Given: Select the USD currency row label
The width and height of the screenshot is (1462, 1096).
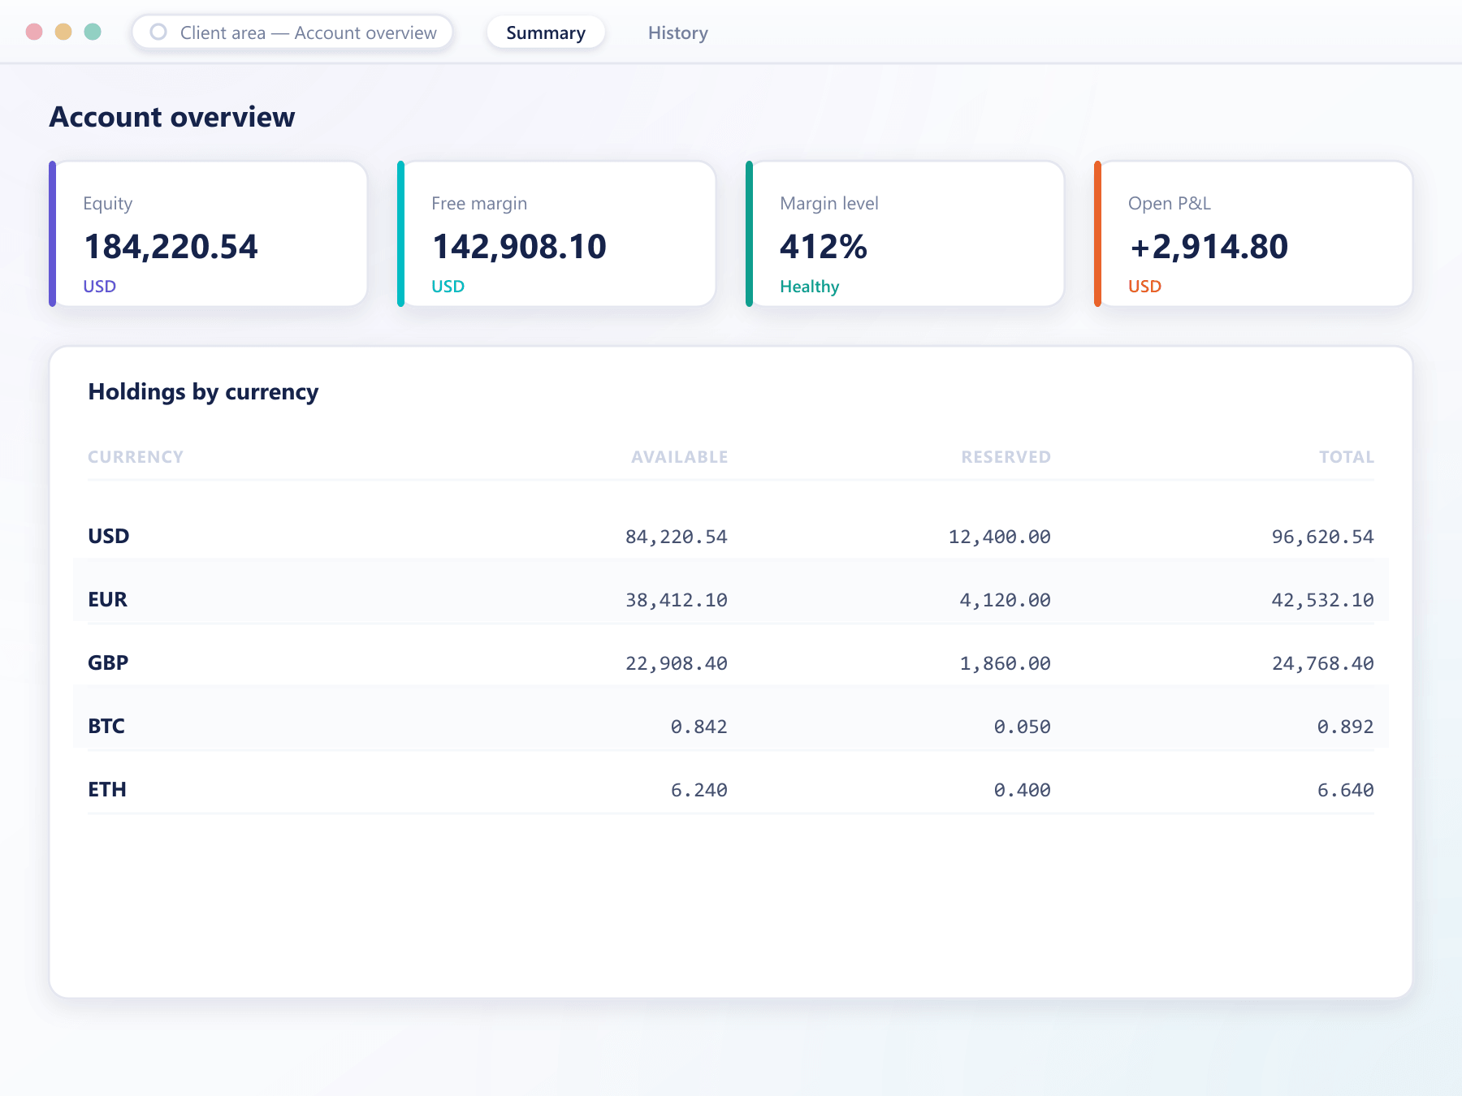Looking at the screenshot, I should [x=109, y=536].
